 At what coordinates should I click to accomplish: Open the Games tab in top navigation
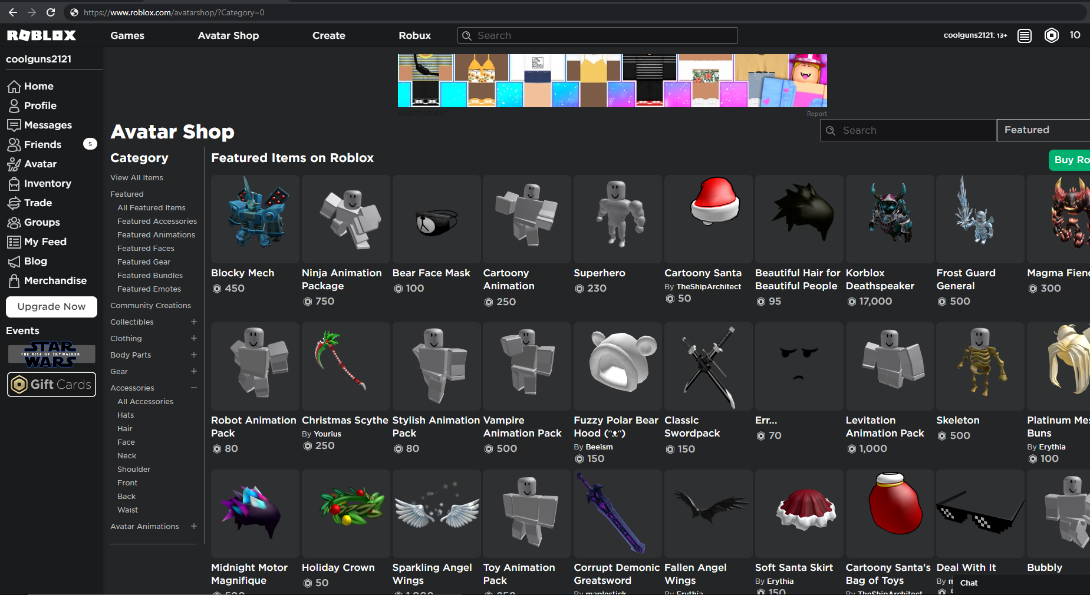(x=127, y=35)
